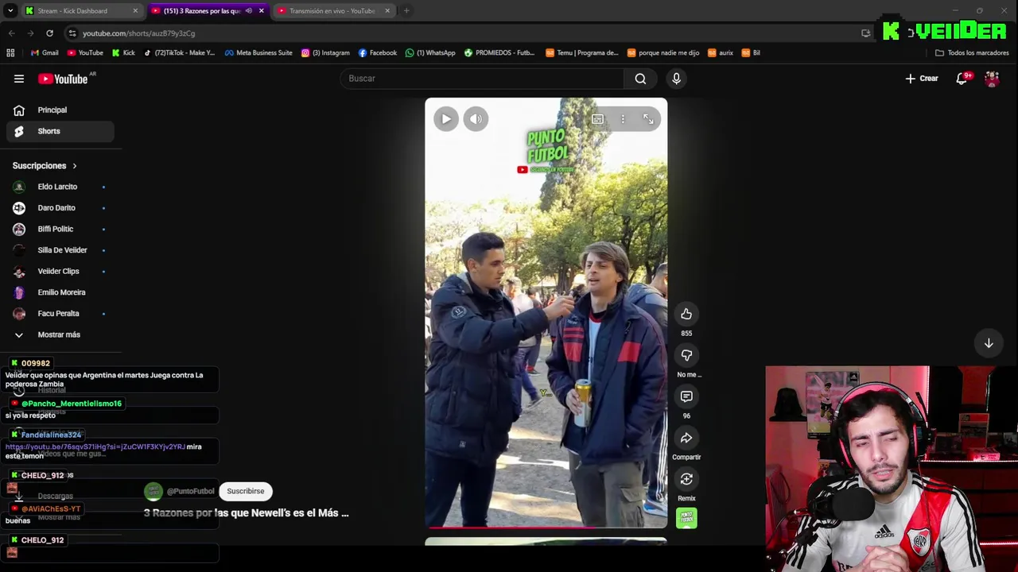Open the @PuntoFutbol channel link
Image resolution: width=1018 pixels, height=572 pixels.
(x=190, y=491)
